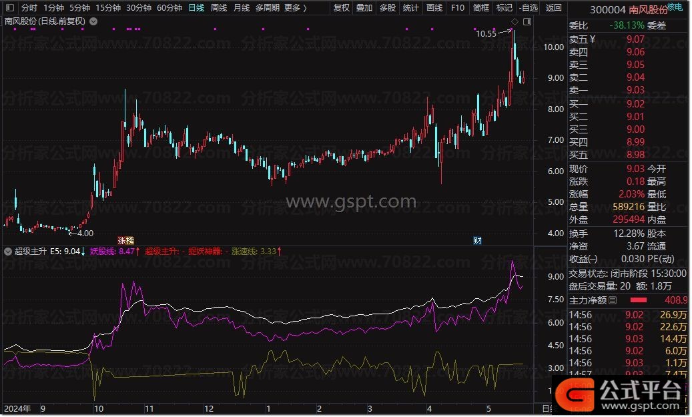Viewport: 692px width, 417px height.
Task: Open the 统计 statistics tool
Action: coord(410,7)
